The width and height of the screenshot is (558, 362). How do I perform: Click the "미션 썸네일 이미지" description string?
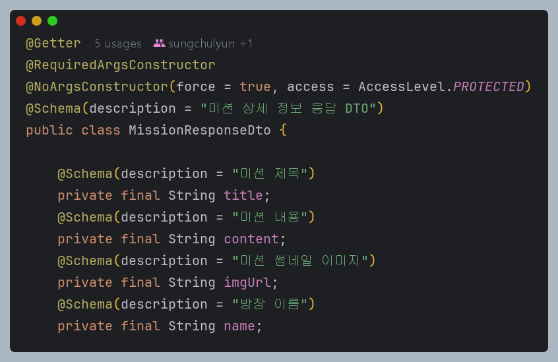(x=299, y=260)
